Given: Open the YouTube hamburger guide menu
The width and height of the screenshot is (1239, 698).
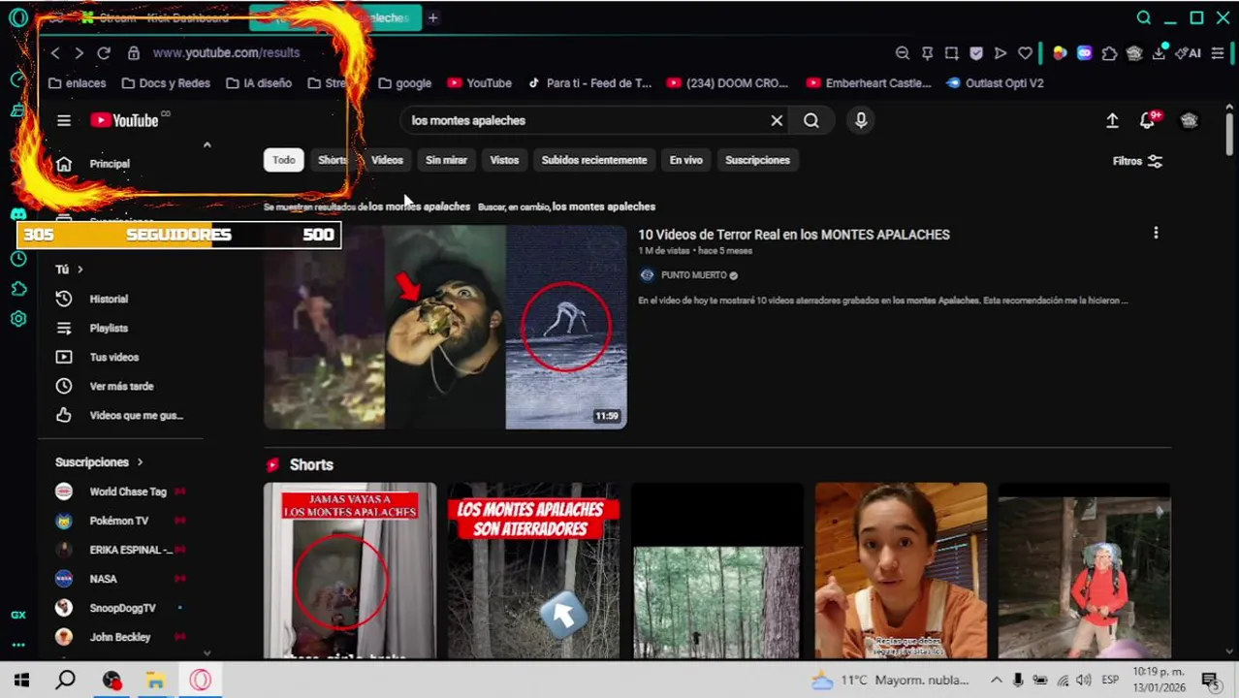Looking at the screenshot, I should pyautogui.click(x=64, y=120).
